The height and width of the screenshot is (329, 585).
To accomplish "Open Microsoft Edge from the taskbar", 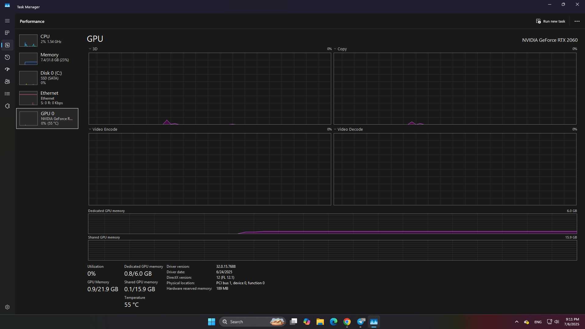I will [x=334, y=322].
